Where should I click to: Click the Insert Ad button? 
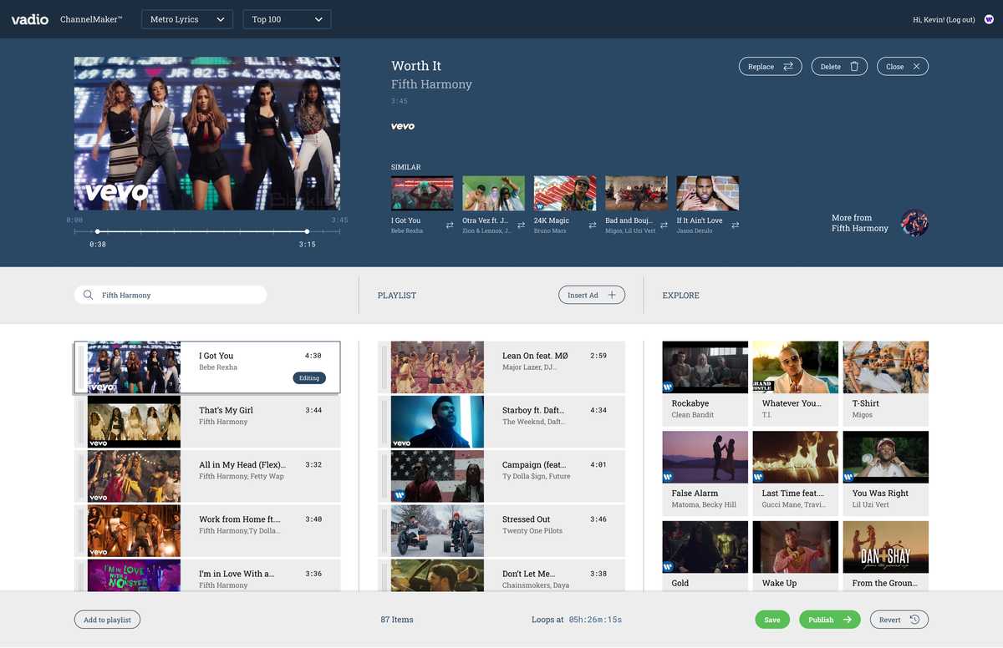(x=592, y=295)
